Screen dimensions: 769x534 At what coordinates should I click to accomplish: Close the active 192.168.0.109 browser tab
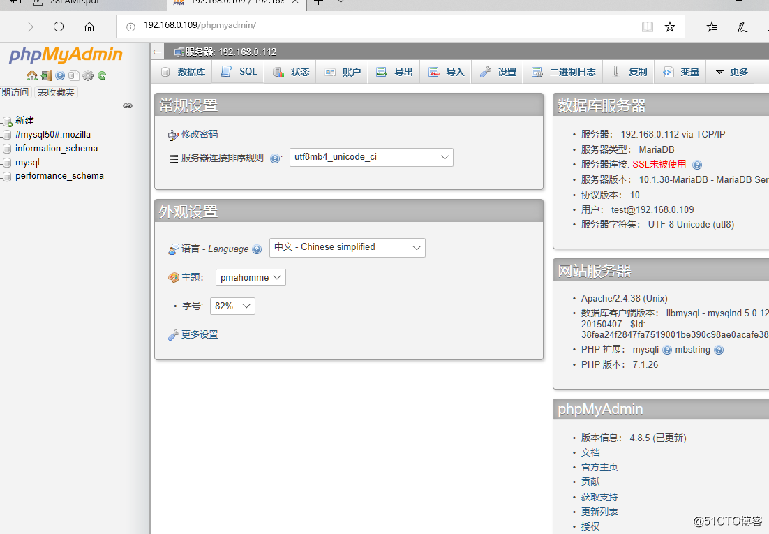tap(295, 2)
